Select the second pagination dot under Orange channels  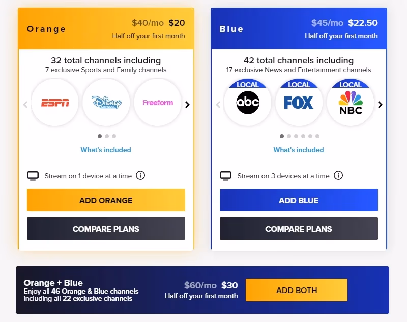tap(106, 136)
